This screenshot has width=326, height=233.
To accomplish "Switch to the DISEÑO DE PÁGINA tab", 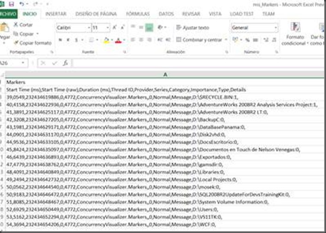I will (x=96, y=14).
